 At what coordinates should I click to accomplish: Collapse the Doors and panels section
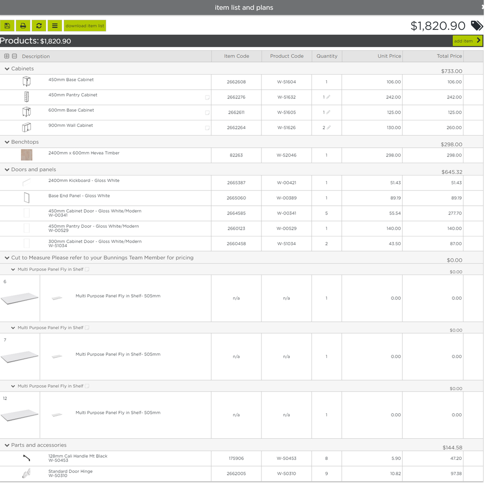[x=7, y=170]
